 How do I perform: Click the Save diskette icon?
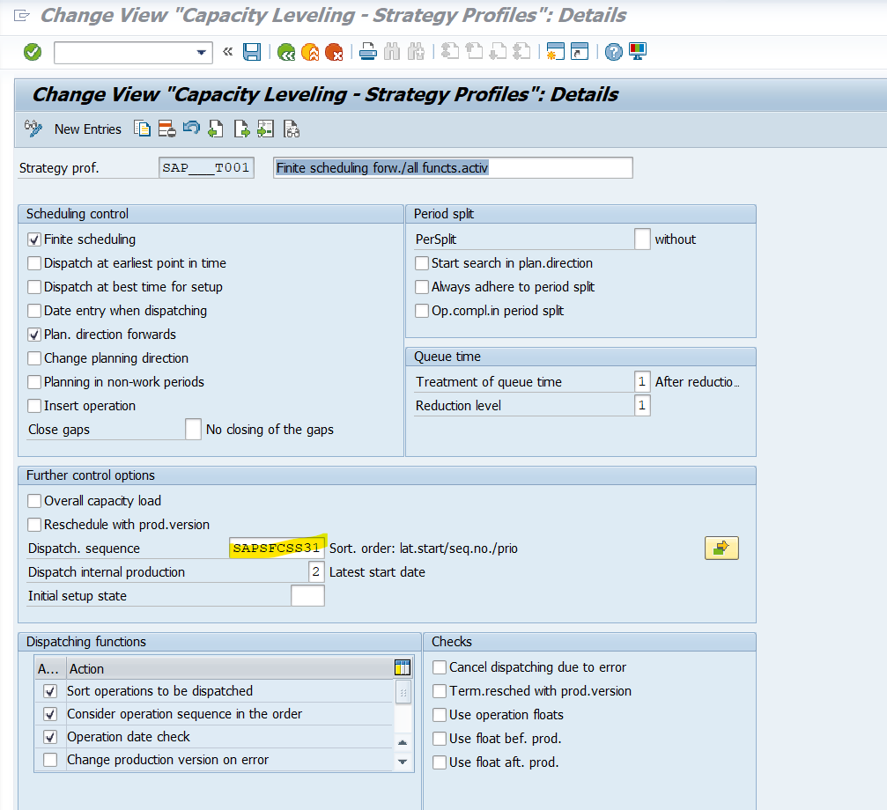[252, 52]
